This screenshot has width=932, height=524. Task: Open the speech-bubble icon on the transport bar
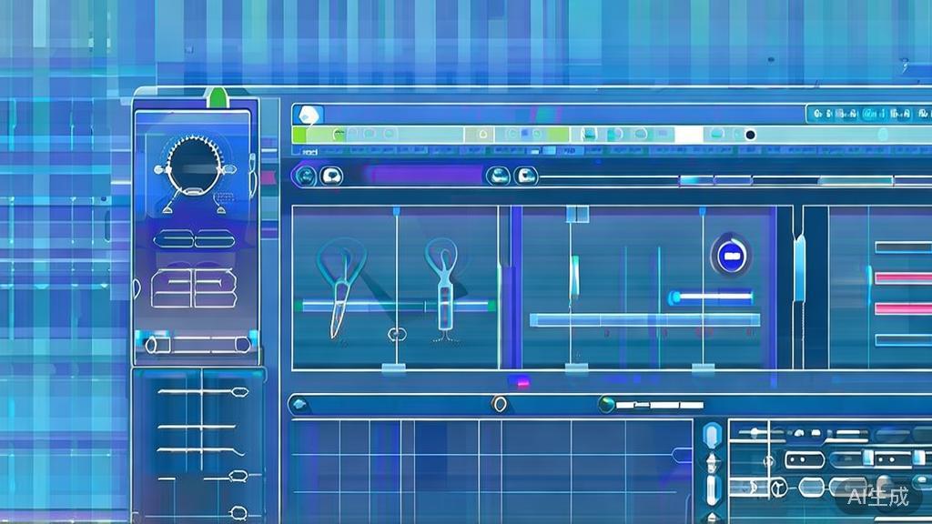pyautogui.click(x=330, y=176)
